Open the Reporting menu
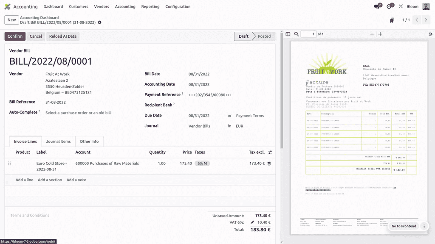The height and width of the screenshot is (244, 435). tap(150, 7)
